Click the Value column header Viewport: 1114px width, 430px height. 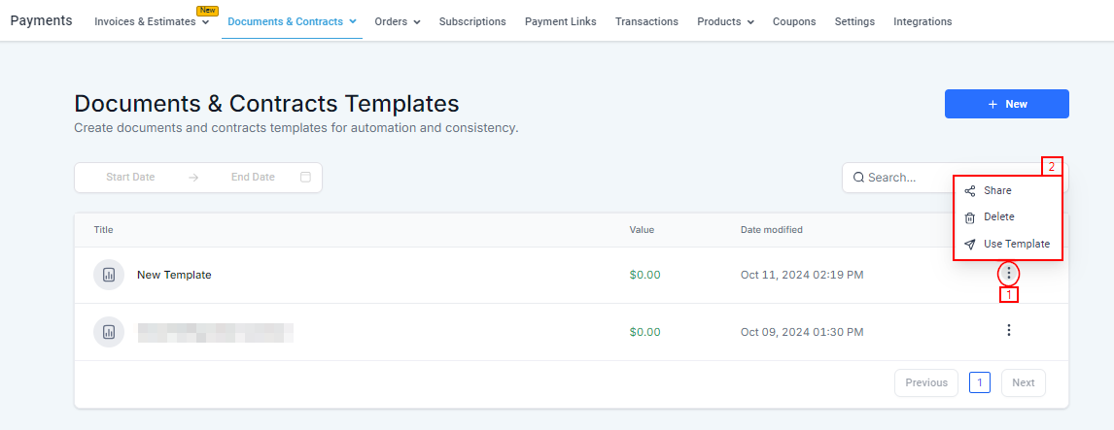click(x=642, y=230)
